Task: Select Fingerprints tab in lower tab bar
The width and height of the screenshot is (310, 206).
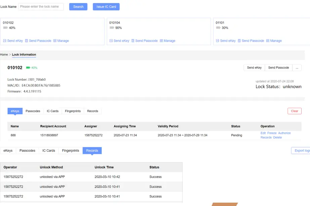Action: point(71,151)
